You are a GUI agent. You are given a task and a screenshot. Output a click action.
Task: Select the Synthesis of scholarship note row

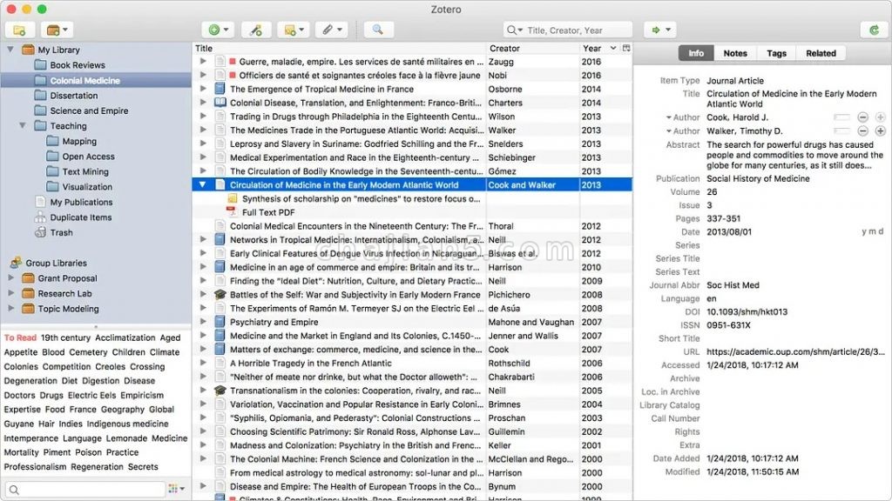(361, 199)
